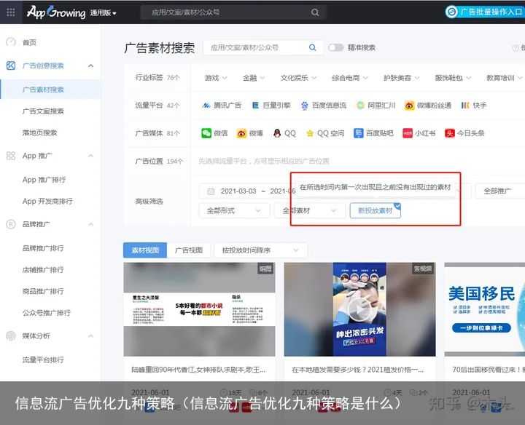Select the 百度贴吧 media icon
The height and width of the screenshot is (425, 525).
tap(358, 133)
